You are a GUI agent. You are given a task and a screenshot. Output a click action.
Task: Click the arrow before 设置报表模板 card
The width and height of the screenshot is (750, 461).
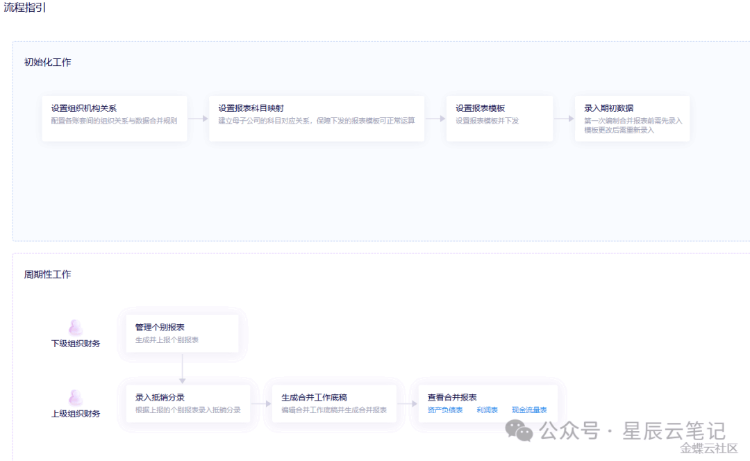click(x=435, y=119)
